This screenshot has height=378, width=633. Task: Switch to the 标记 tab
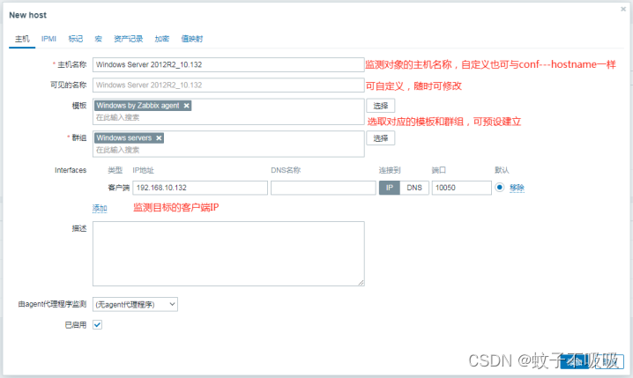(x=76, y=39)
